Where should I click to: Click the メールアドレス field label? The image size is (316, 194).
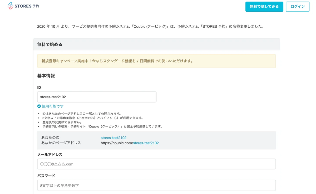click(50, 155)
